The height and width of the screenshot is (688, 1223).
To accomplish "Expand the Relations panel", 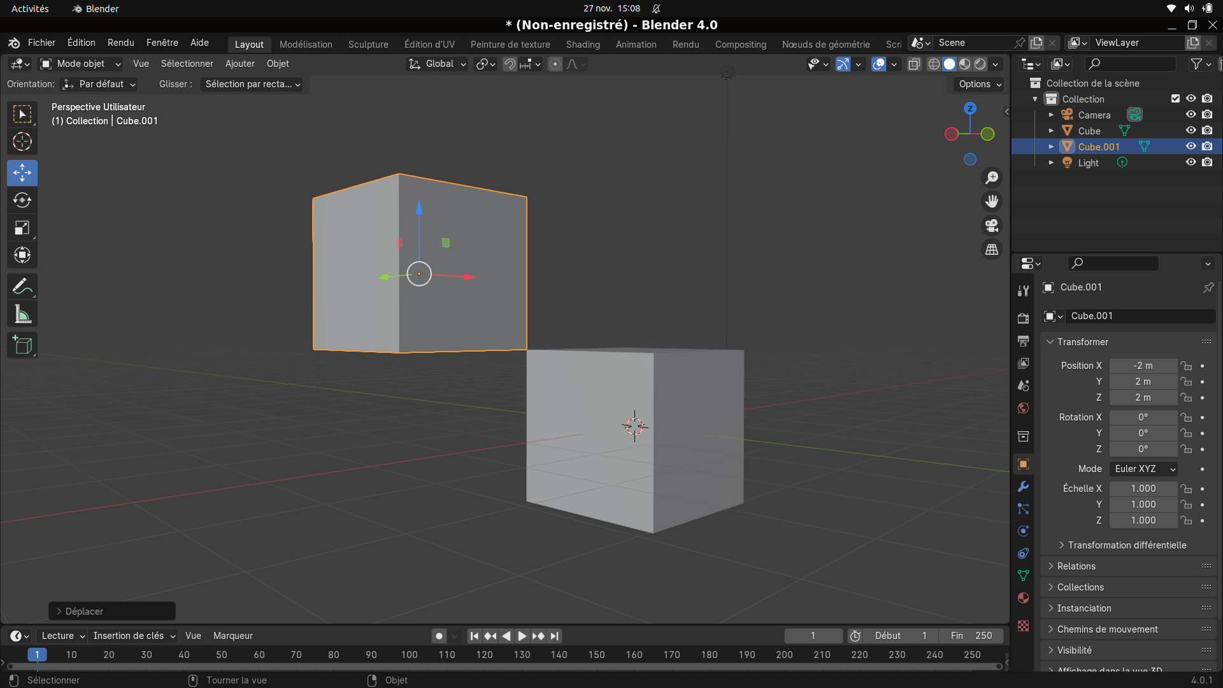I will (1076, 566).
